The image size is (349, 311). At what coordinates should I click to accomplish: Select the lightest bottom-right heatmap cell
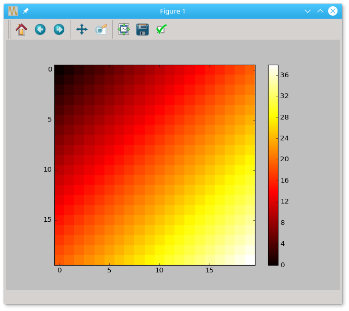(250, 260)
